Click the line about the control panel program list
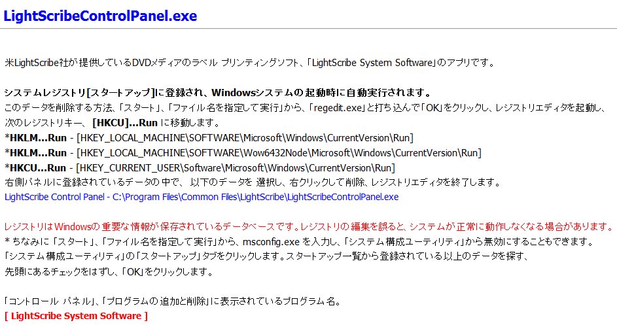617x325 pixels. [x=173, y=301]
